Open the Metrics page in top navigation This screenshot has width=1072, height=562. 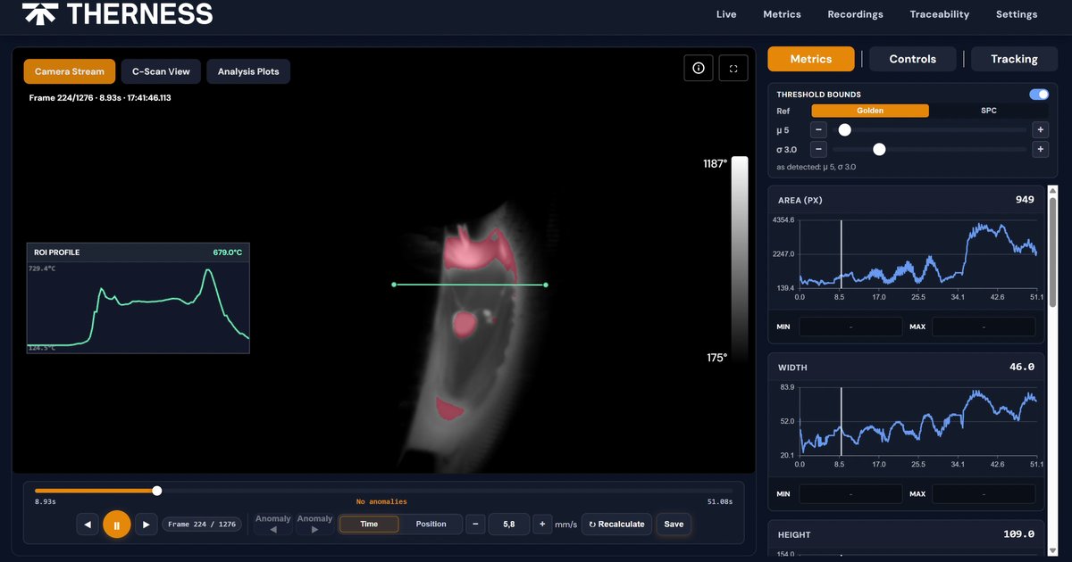[782, 14]
